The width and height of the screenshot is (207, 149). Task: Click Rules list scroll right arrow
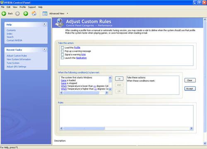click(191, 128)
